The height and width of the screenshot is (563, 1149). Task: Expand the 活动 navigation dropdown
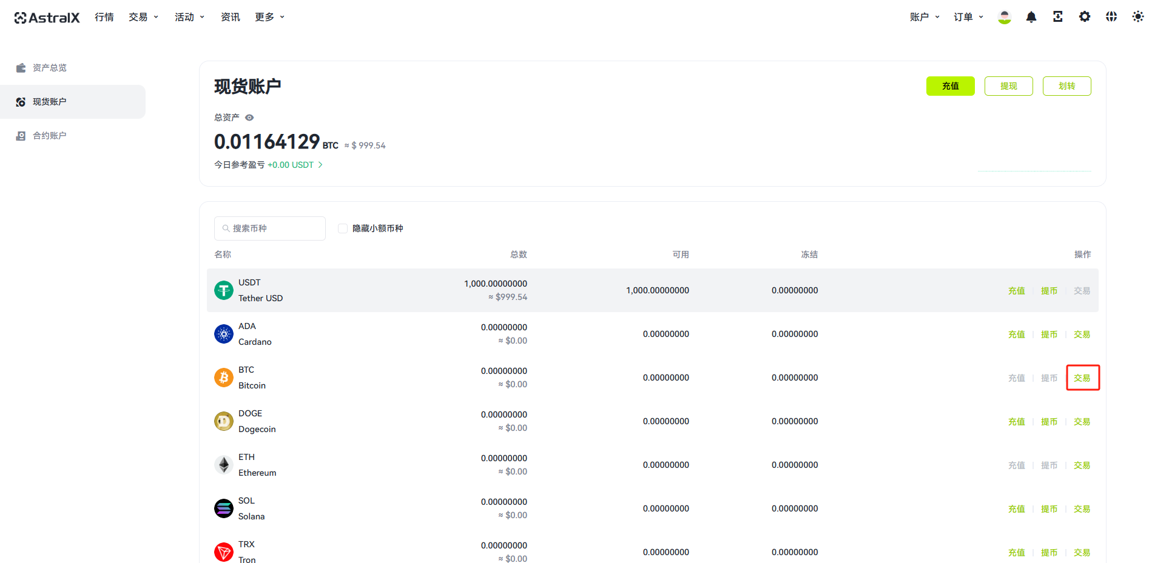(190, 17)
